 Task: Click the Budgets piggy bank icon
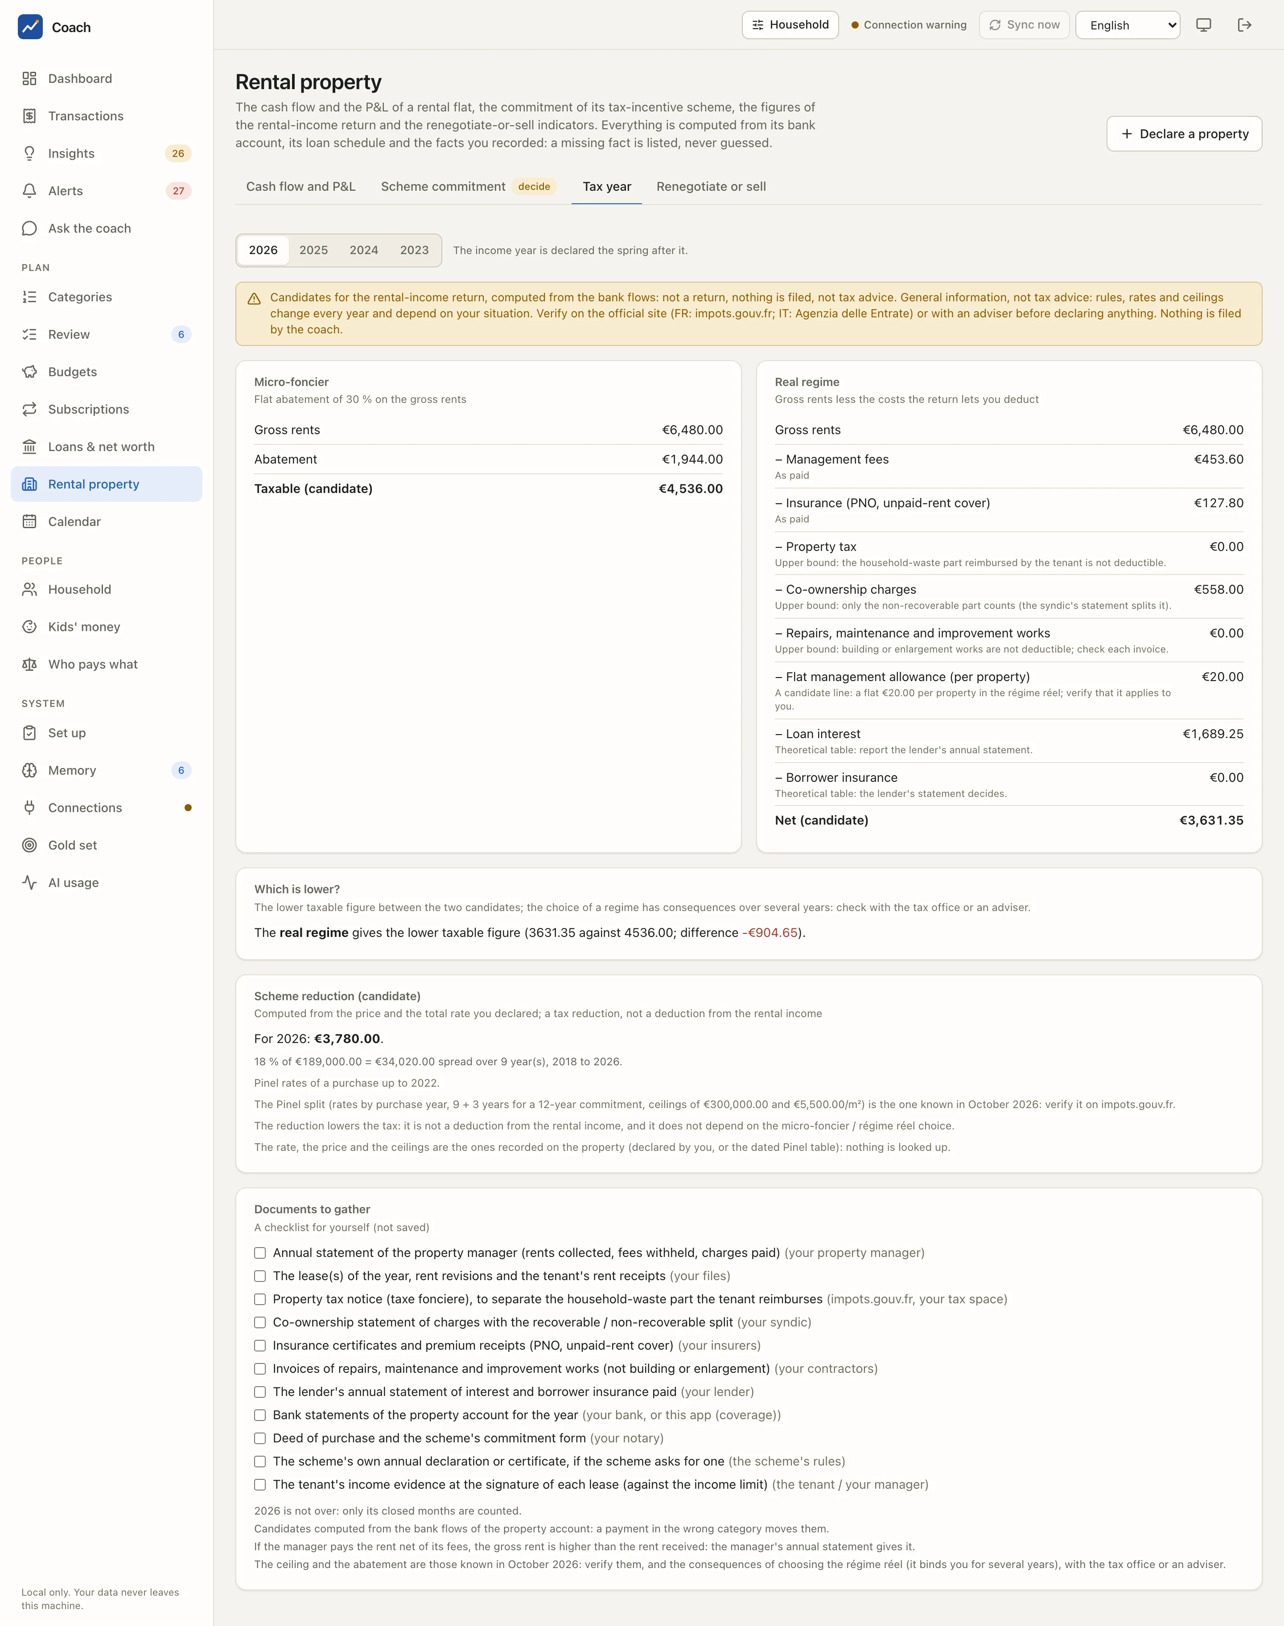(29, 372)
